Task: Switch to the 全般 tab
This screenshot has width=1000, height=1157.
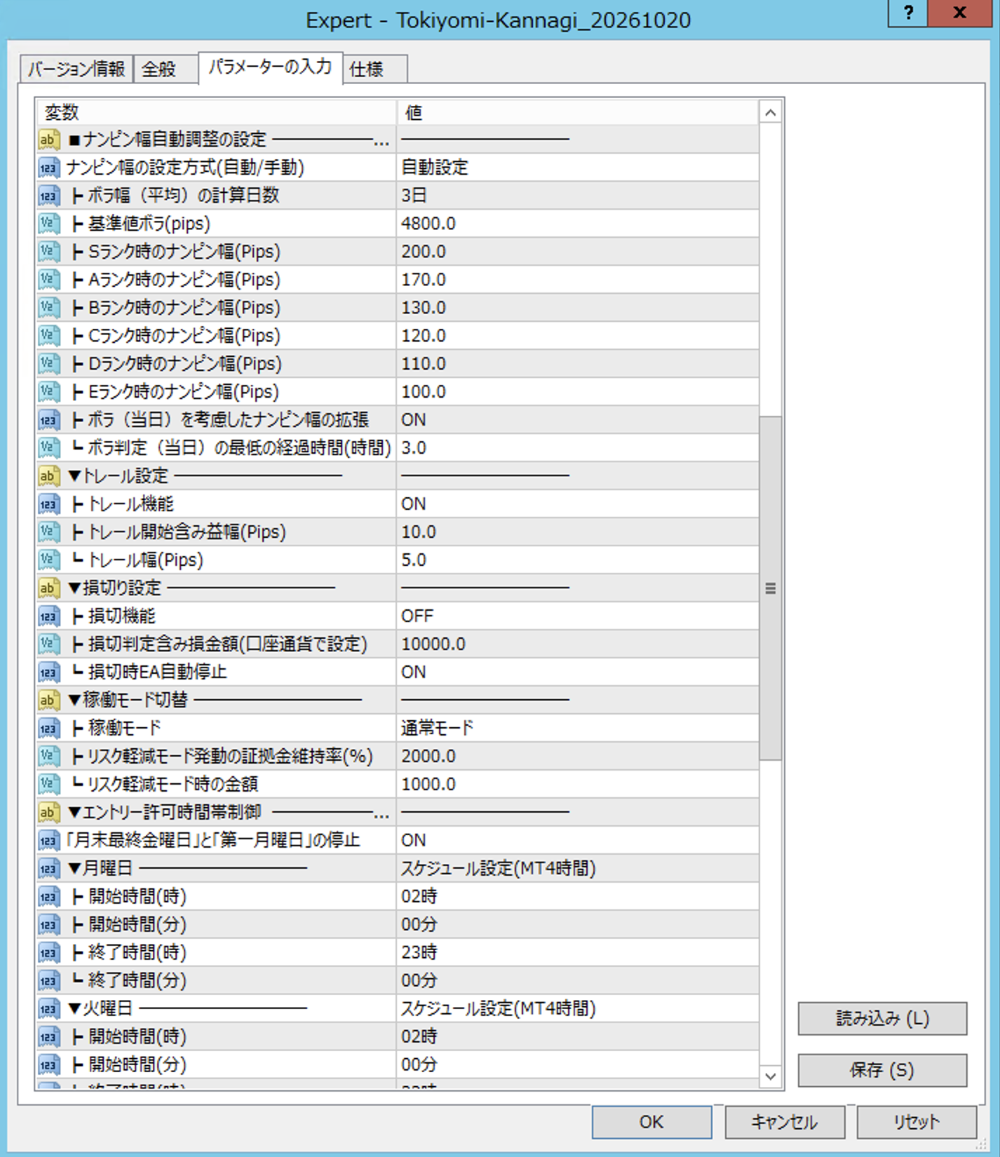Action: click(x=165, y=69)
